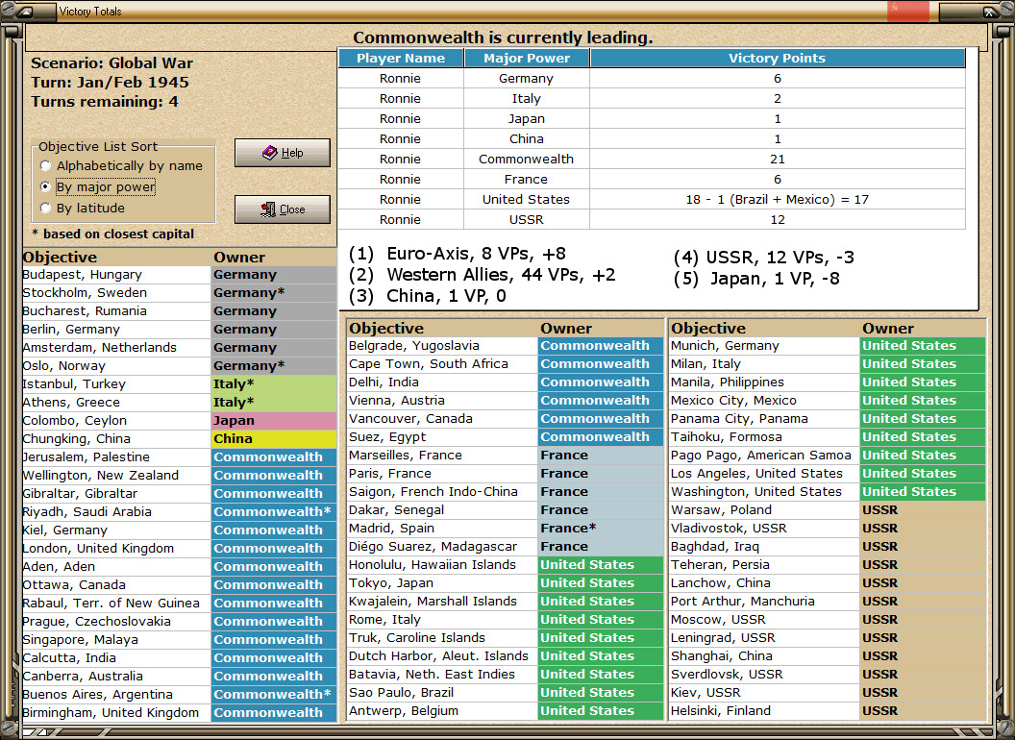Click Istanbul, Turkey objective
Viewport: 1015px width, 740px height.
(x=116, y=383)
